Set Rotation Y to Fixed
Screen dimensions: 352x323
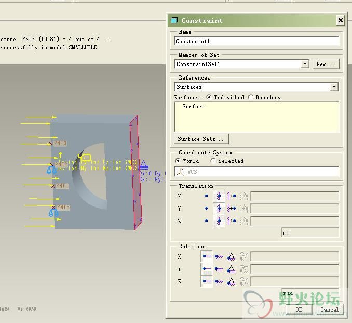pyautogui.click(x=219, y=268)
